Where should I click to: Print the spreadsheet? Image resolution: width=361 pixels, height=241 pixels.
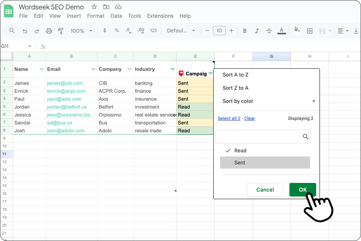(x=49, y=31)
